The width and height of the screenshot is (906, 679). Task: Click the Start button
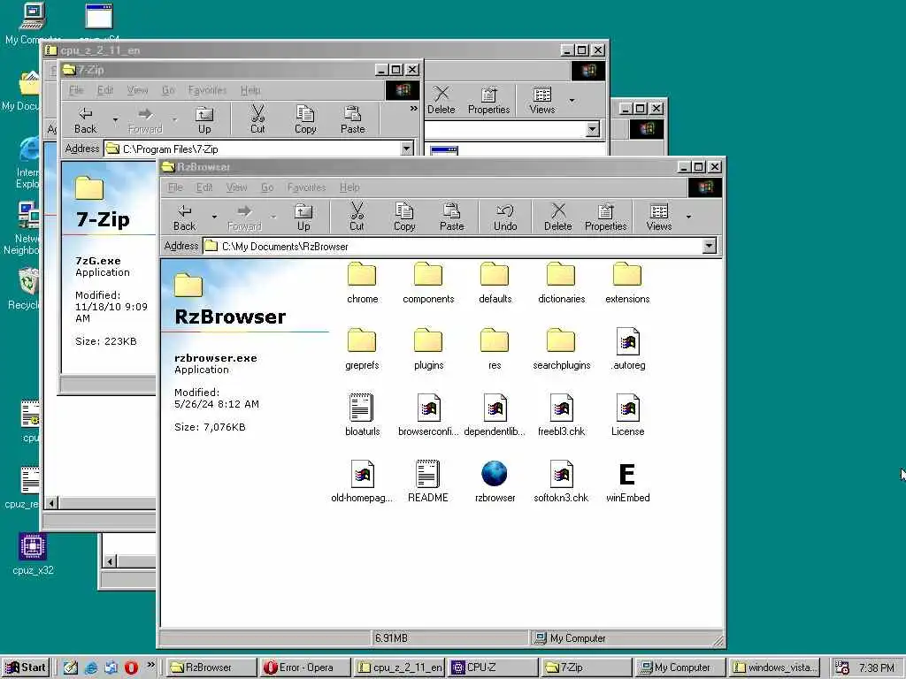(26, 667)
